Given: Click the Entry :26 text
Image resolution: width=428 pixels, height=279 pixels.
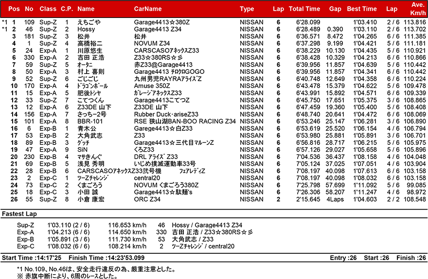Looking at the screenshot, I should (343, 258).
